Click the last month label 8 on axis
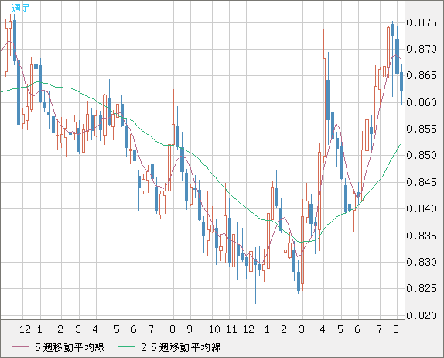The image size is (444, 358). click(x=396, y=329)
